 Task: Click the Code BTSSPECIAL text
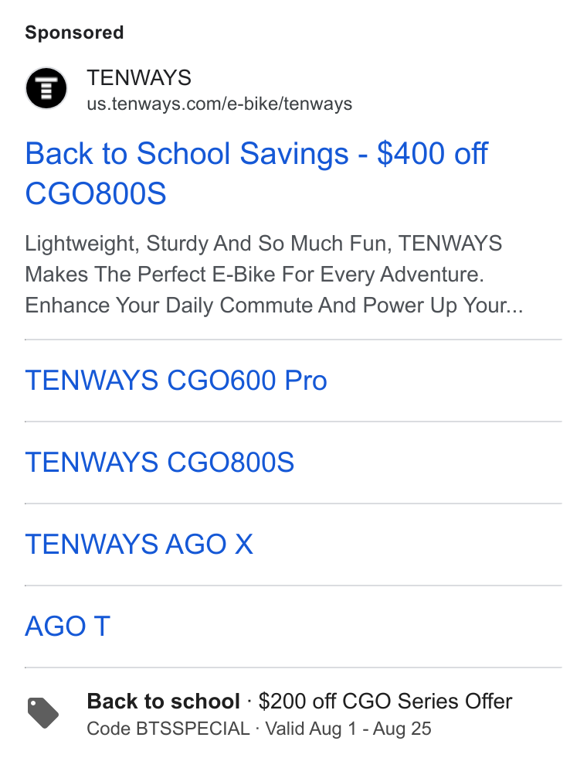tap(168, 729)
